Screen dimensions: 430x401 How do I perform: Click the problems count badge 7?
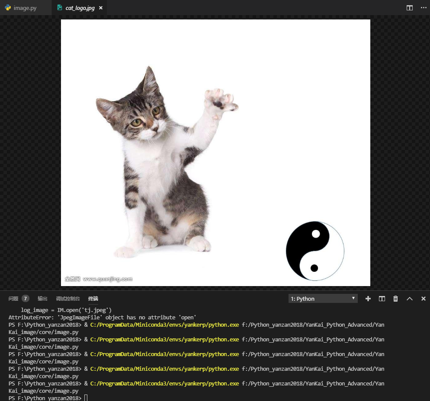[x=26, y=299]
